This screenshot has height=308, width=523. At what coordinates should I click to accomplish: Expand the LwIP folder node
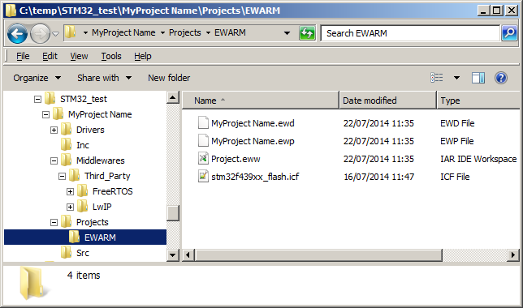(70, 207)
